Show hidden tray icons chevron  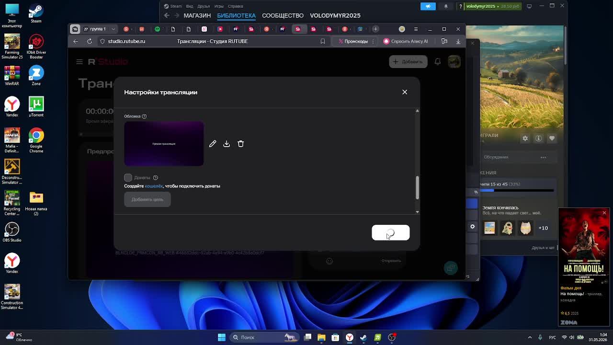[x=530, y=337]
